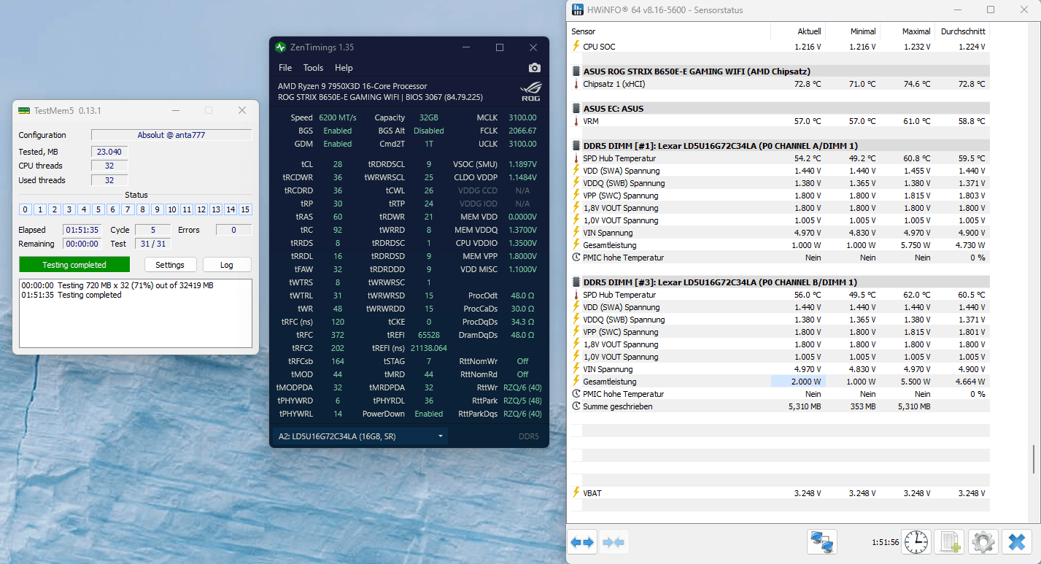Viewport: 1041px width, 564px height.
Task: Click the Tested MB value 23.040
Action: click(109, 152)
